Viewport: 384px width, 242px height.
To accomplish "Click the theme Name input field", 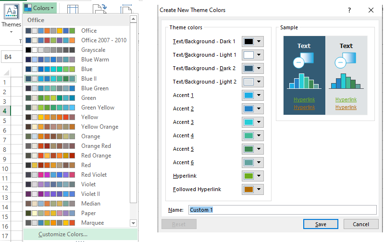I will click(x=282, y=210).
